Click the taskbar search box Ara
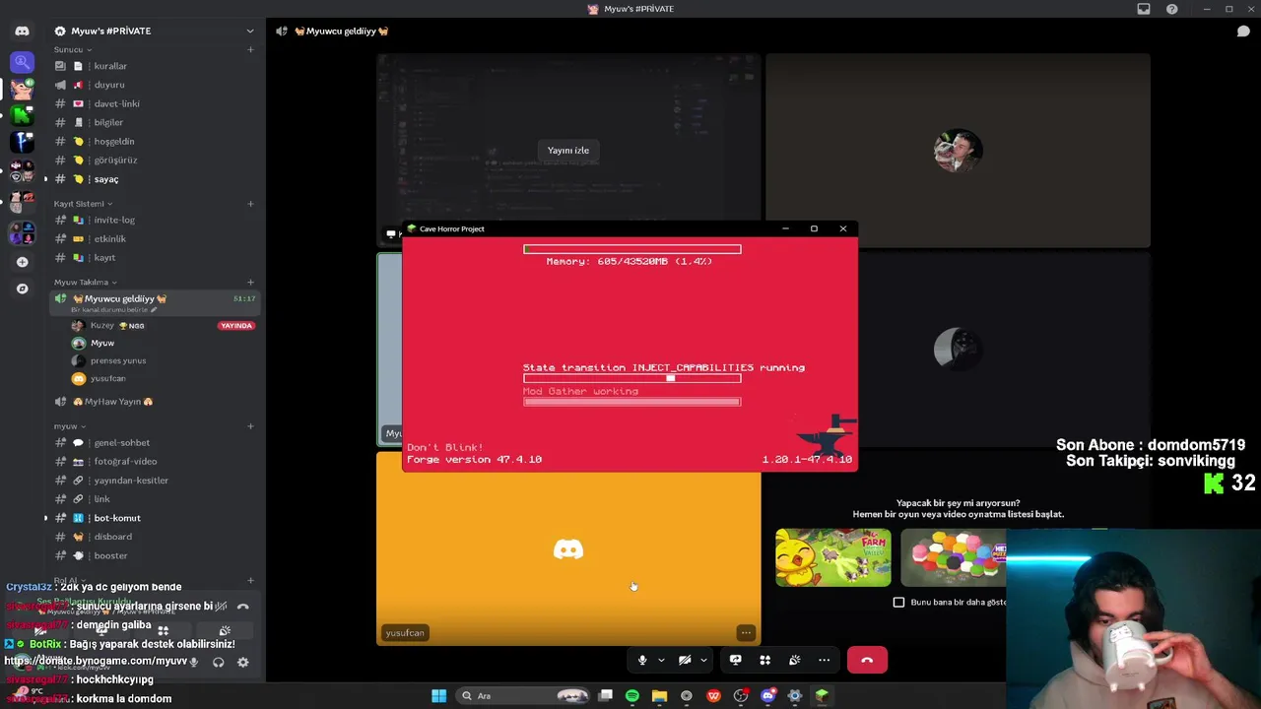 [x=527, y=696]
